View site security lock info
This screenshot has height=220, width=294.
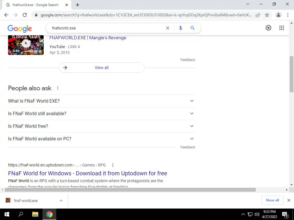point(36,15)
